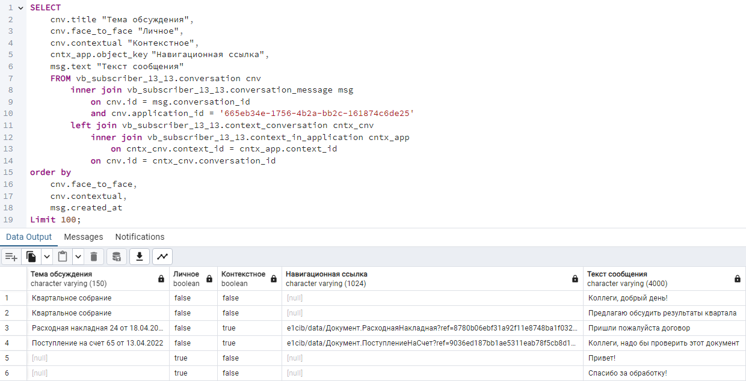Click lock icon in Текст сообщения column
The image size is (746, 381).
pos(738,279)
